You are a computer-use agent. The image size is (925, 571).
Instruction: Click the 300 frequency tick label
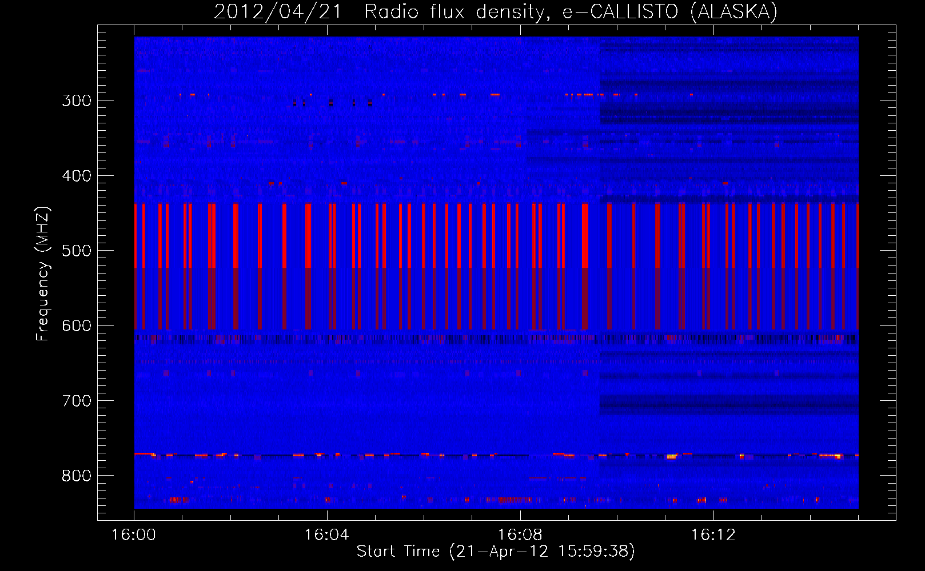(77, 100)
